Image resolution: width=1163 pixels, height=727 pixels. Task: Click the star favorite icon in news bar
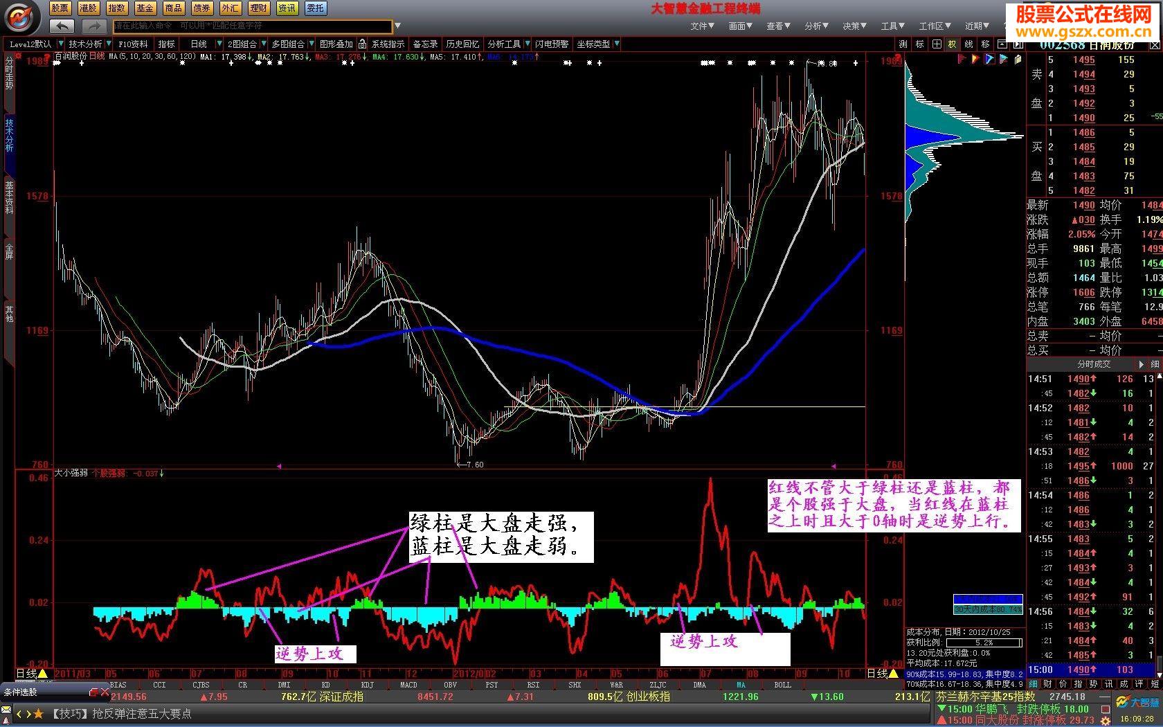click(38, 714)
